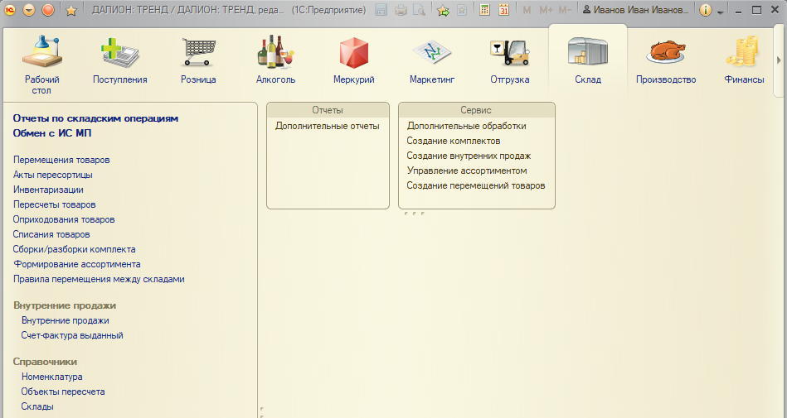
Task: Click the Print printer icon
Action: click(401, 10)
